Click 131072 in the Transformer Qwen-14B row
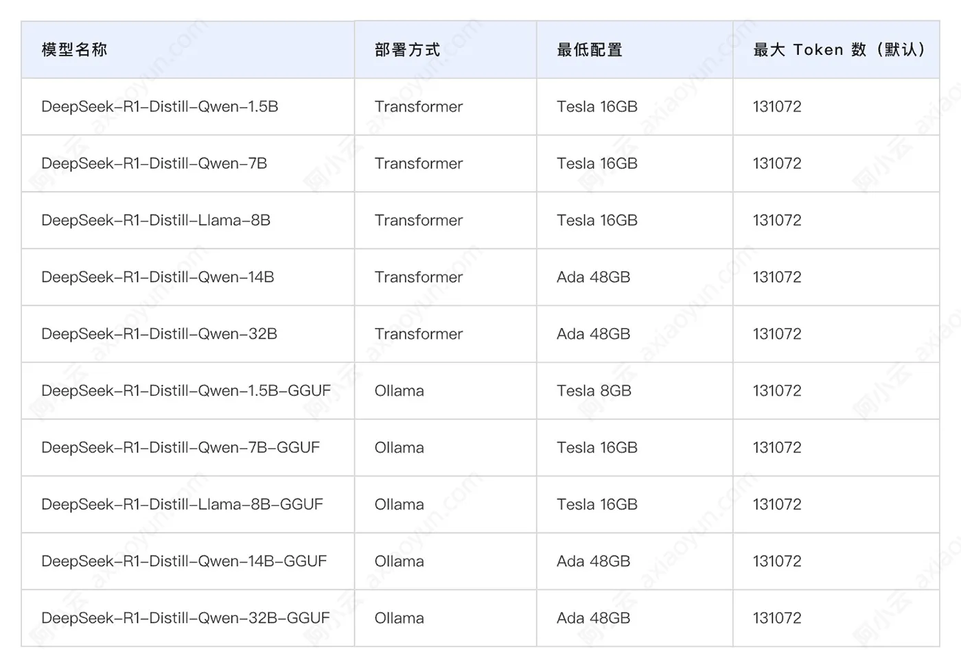961x669 pixels. (x=777, y=277)
